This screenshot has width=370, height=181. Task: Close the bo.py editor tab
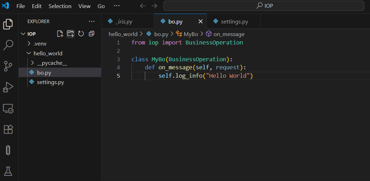pyautogui.click(x=201, y=22)
